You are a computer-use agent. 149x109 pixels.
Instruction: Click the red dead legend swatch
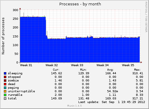point(5,84)
